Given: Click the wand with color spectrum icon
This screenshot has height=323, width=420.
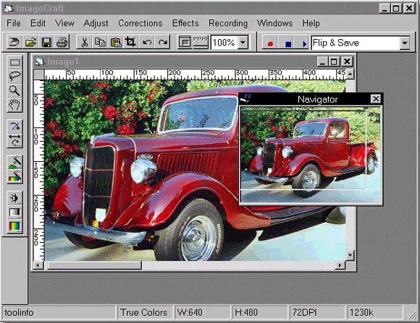Looking at the screenshot, I should 14,176.
